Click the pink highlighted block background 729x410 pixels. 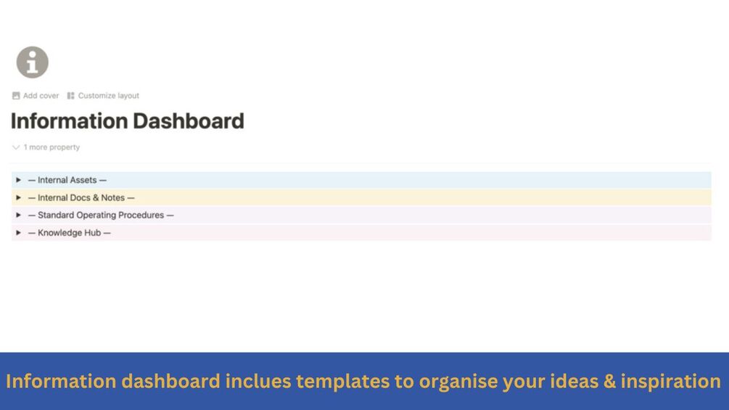[435, 233]
